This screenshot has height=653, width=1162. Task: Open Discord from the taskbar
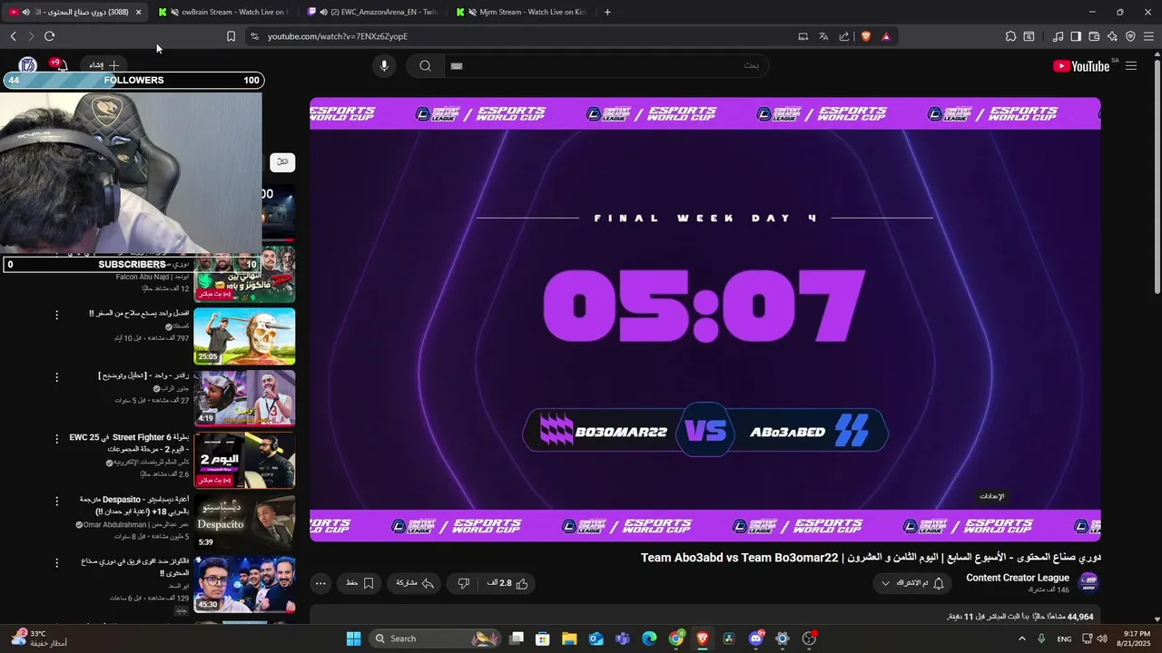[756, 638]
